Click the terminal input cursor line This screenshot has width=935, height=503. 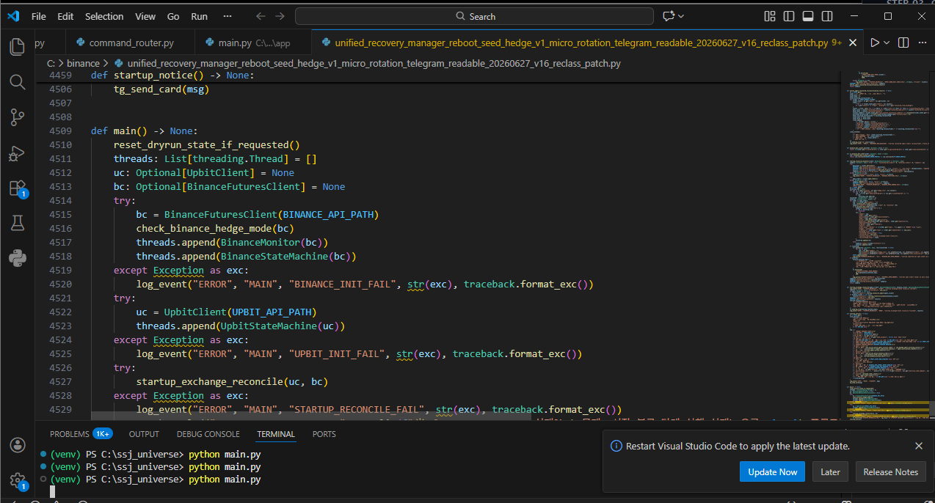click(x=53, y=491)
